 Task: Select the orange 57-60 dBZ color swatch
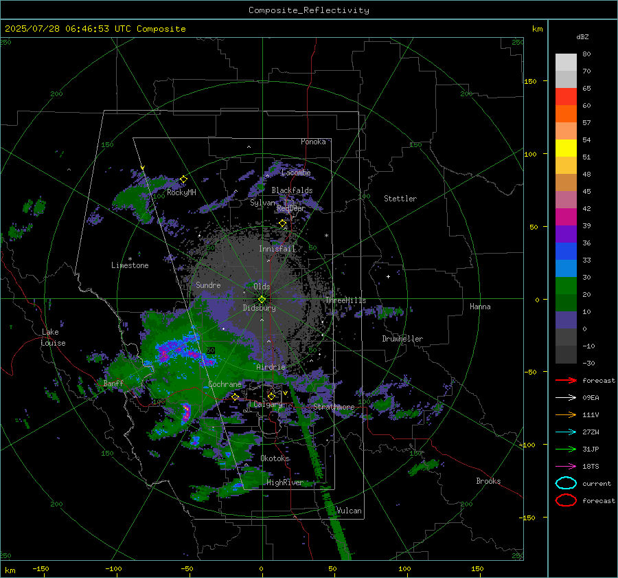pos(566,114)
